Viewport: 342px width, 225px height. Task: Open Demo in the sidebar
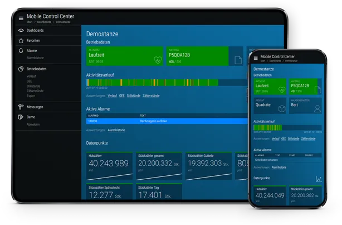coord(31,117)
